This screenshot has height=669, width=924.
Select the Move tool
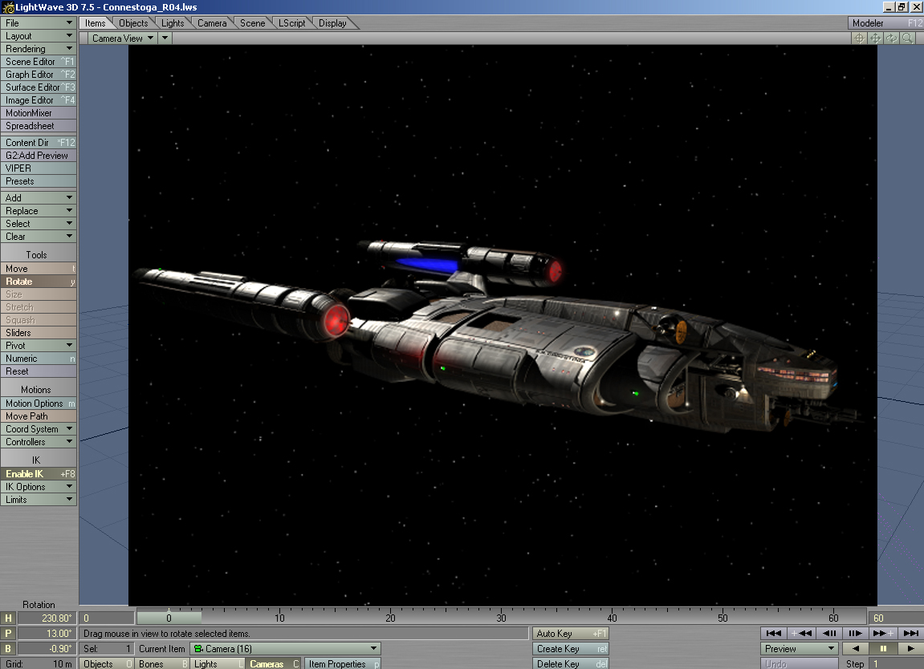[39, 269]
